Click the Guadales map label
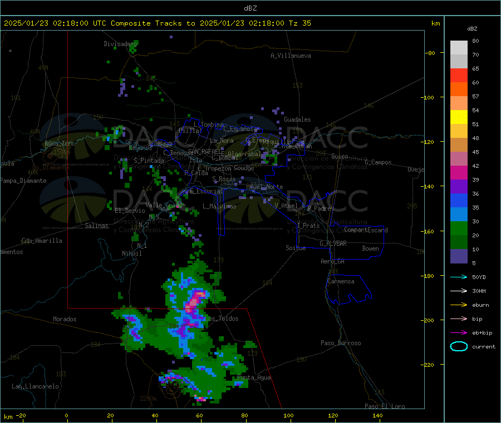The image size is (501, 423). pyautogui.click(x=297, y=120)
